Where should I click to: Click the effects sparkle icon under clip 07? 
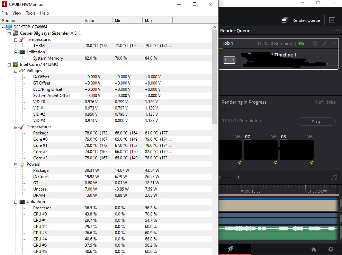[275, 162]
